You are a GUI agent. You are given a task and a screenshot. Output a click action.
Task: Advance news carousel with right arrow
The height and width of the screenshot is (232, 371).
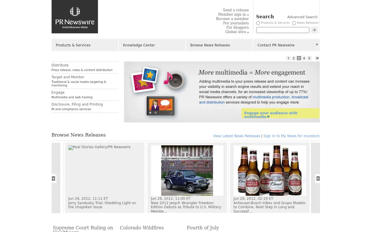point(318,178)
